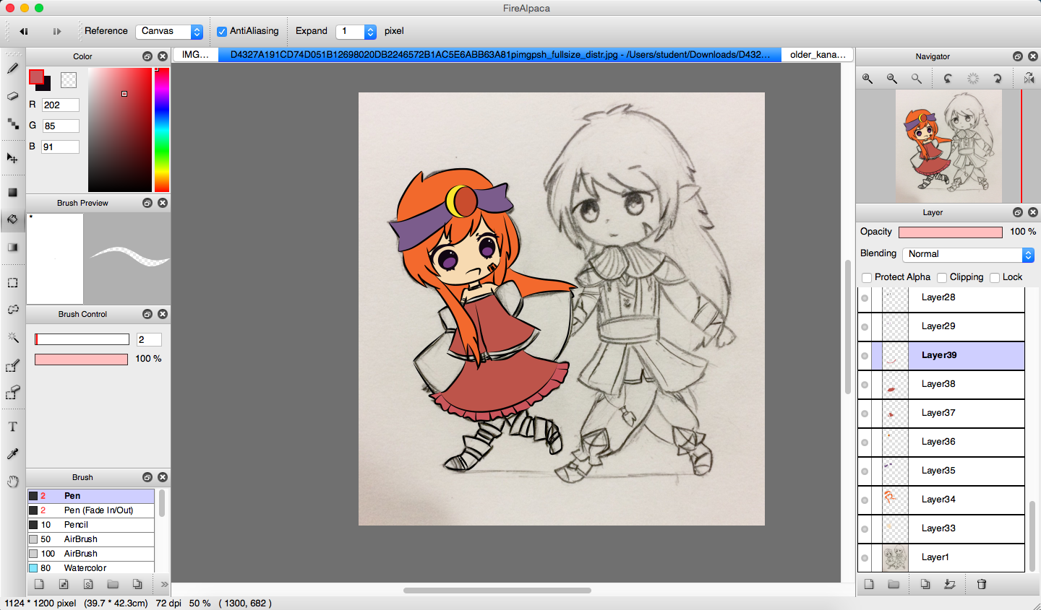Click the brush size slider
This screenshot has width=1041, height=610.
(82, 339)
